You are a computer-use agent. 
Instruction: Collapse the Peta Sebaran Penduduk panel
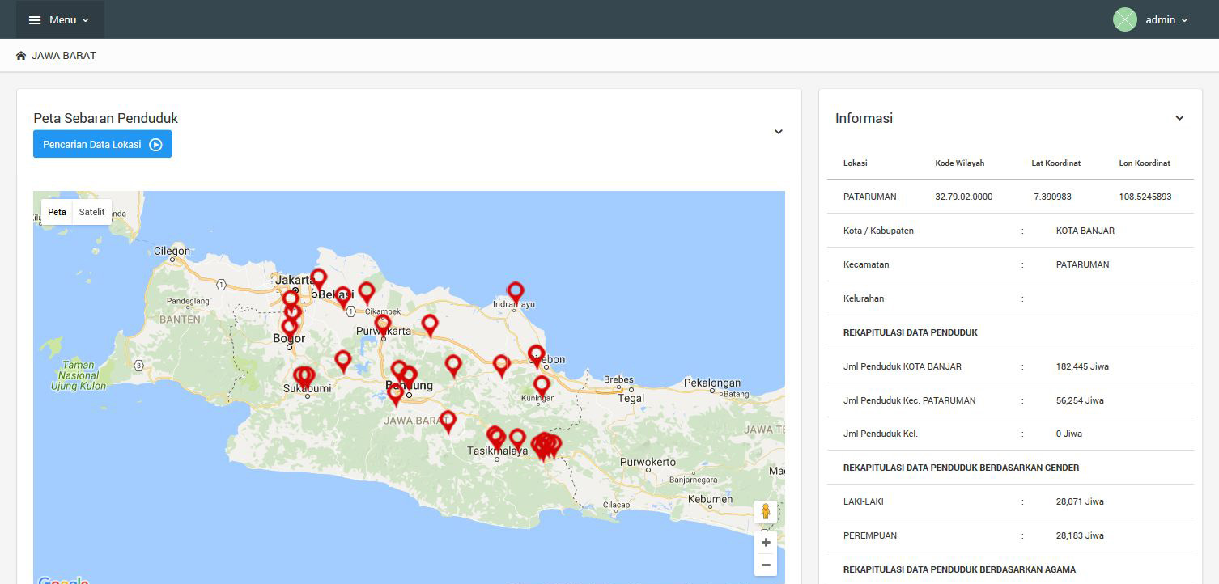pyautogui.click(x=778, y=132)
